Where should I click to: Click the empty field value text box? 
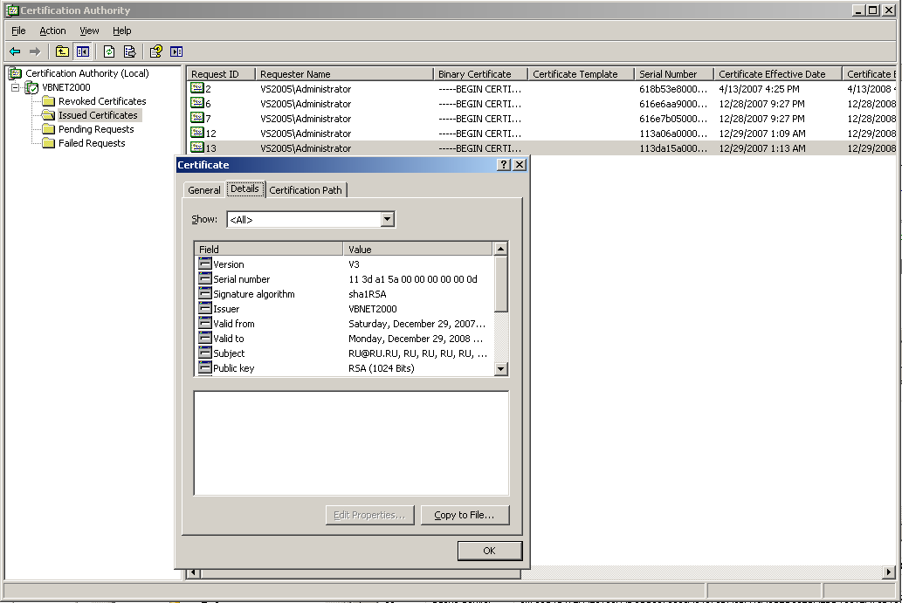351,442
